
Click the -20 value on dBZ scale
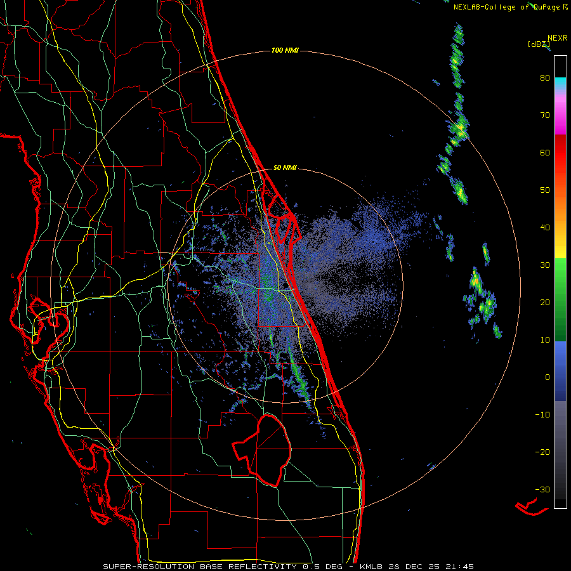[x=542, y=452]
